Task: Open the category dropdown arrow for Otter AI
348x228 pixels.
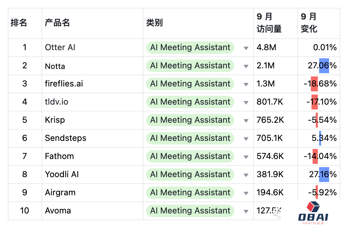Action: 246,48
